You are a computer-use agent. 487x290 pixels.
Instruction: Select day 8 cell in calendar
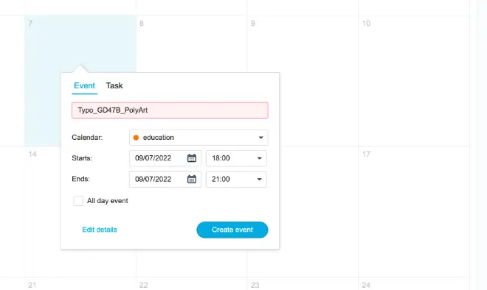(191, 43)
